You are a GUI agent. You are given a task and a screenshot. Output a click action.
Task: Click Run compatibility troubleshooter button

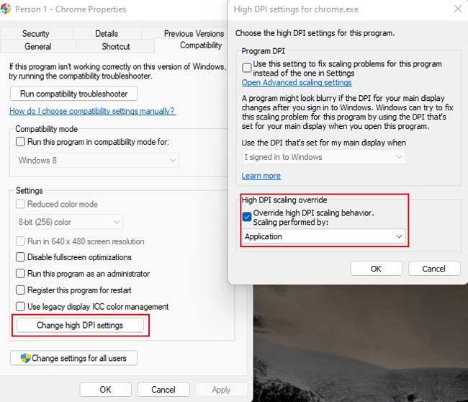click(x=73, y=94)
